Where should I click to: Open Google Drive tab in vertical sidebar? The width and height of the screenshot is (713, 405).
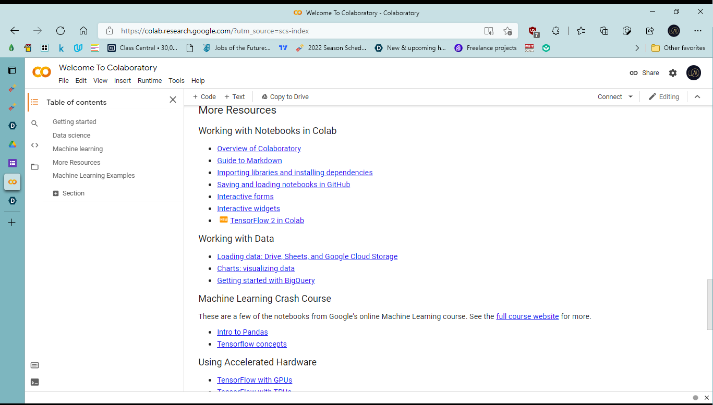(x=13, y=144)
